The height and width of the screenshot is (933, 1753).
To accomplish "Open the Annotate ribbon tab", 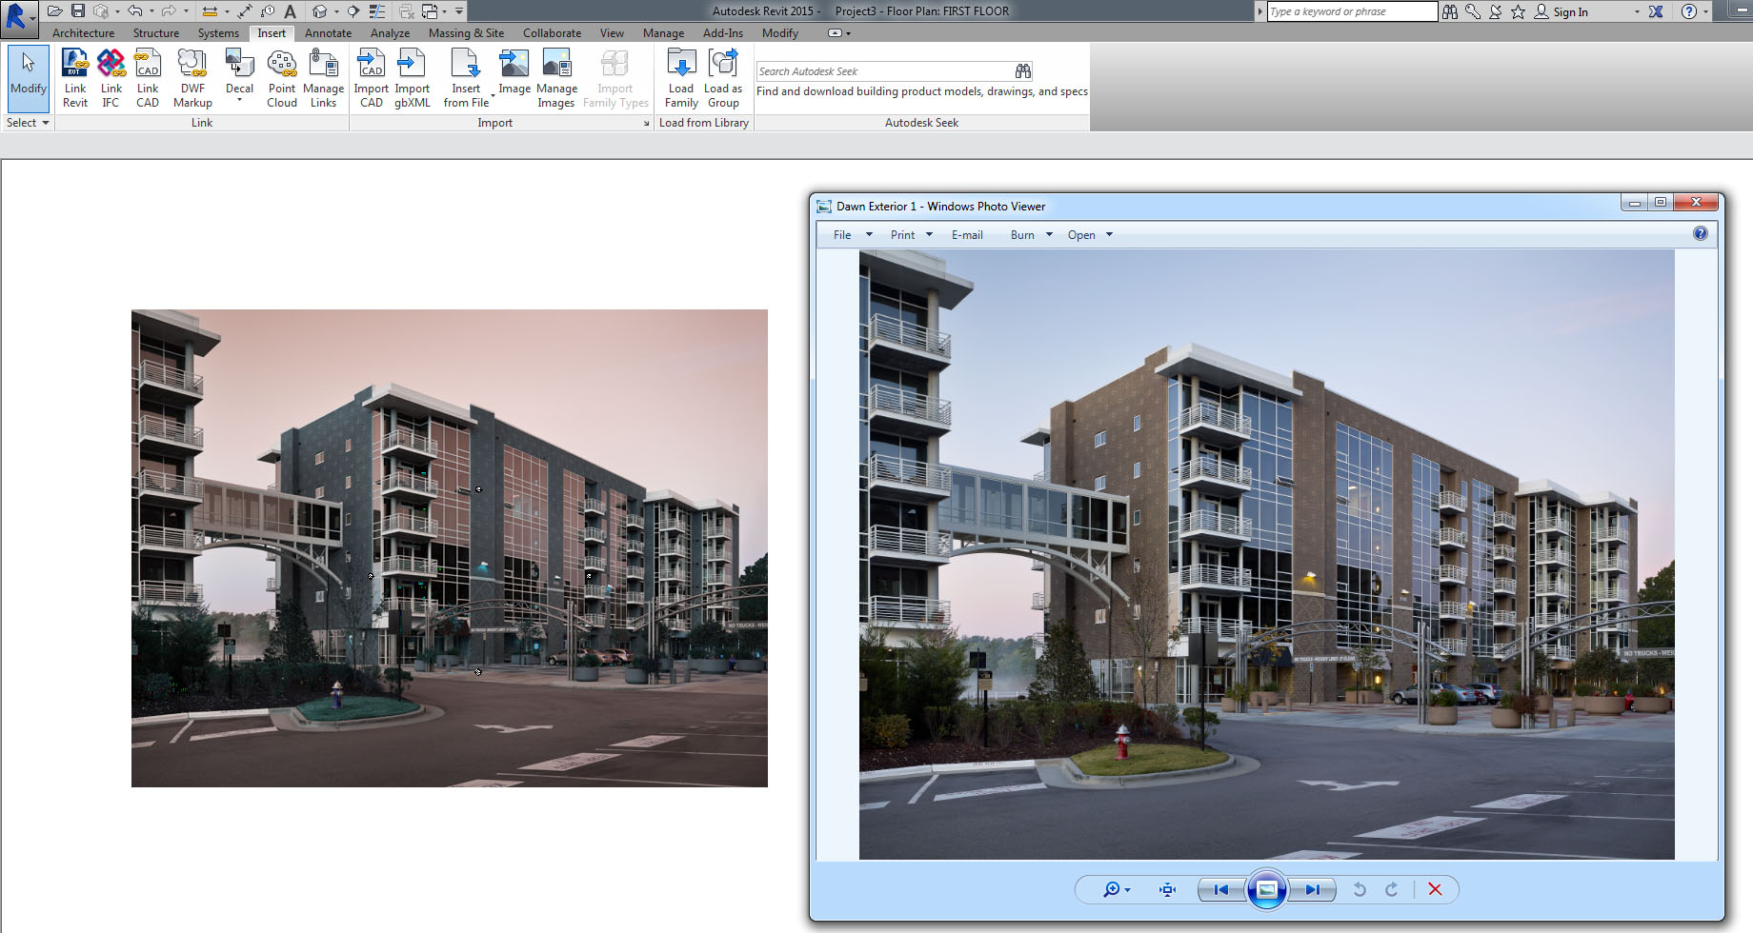I will point(328,33).
